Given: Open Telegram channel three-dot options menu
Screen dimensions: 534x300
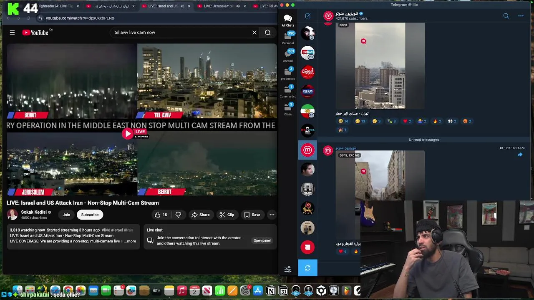Looking at the screenshot, I should [x=521, y=16].
